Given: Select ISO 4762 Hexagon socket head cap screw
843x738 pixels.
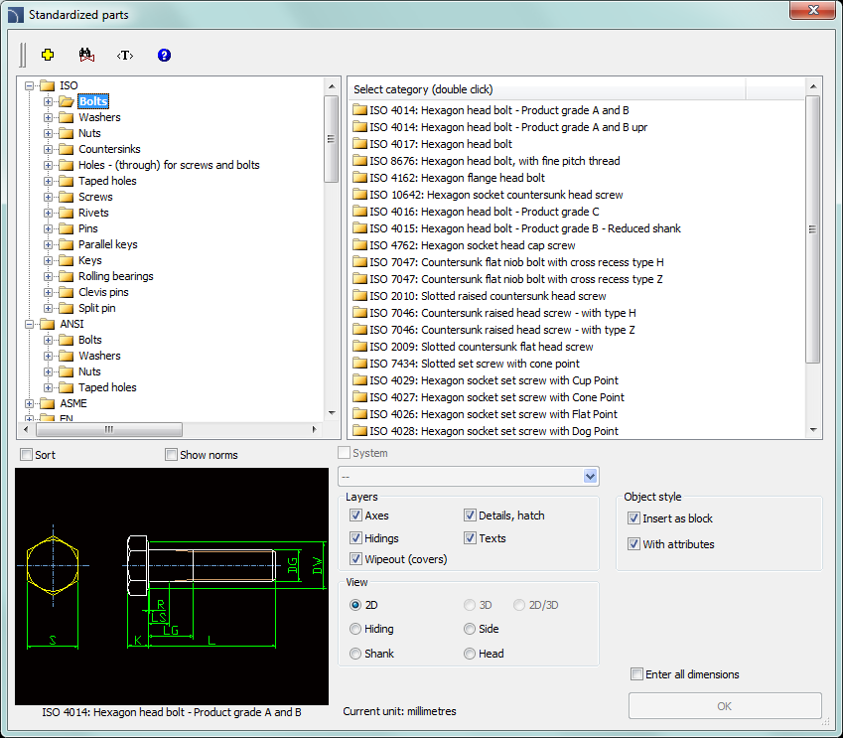Looking at the screenshot, I should coord(472,245).
